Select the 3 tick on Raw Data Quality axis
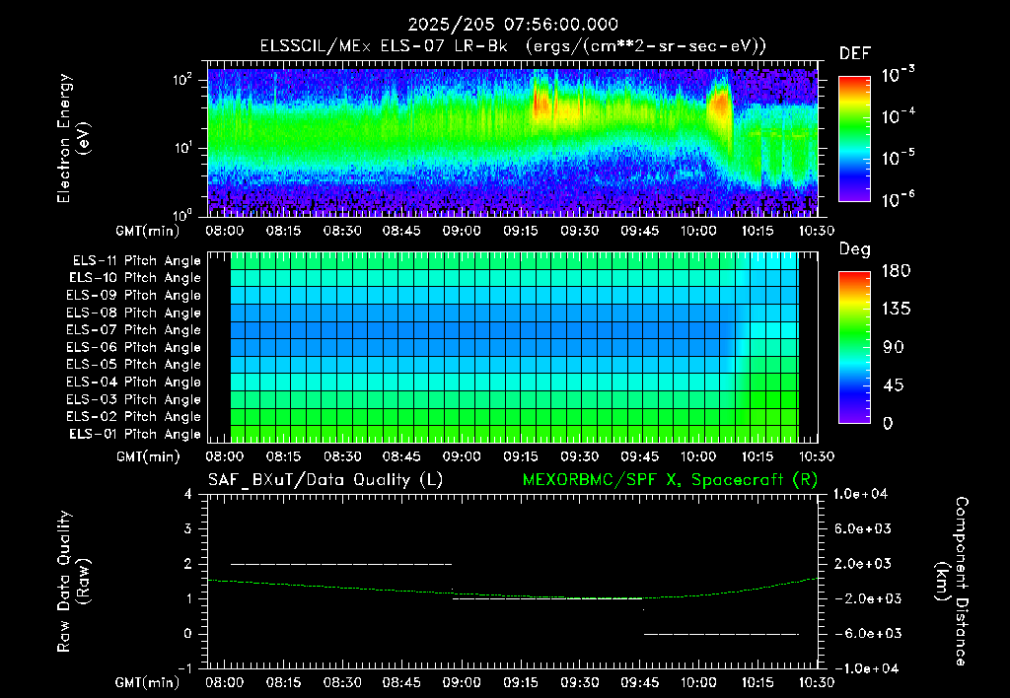 click(188, 528)
